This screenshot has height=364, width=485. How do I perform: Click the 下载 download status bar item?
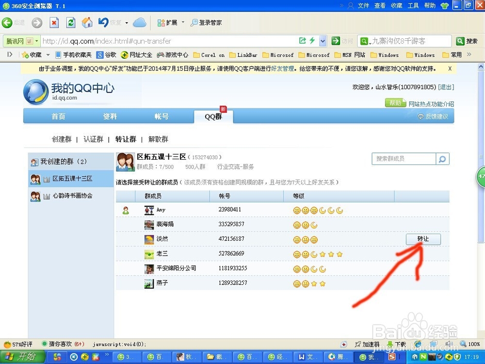click(397, 344)
